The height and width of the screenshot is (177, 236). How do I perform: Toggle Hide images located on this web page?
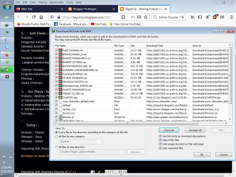(x=160, y=144)
